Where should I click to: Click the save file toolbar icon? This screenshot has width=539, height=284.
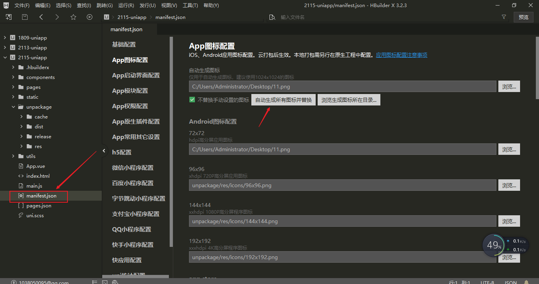point(25,17)
